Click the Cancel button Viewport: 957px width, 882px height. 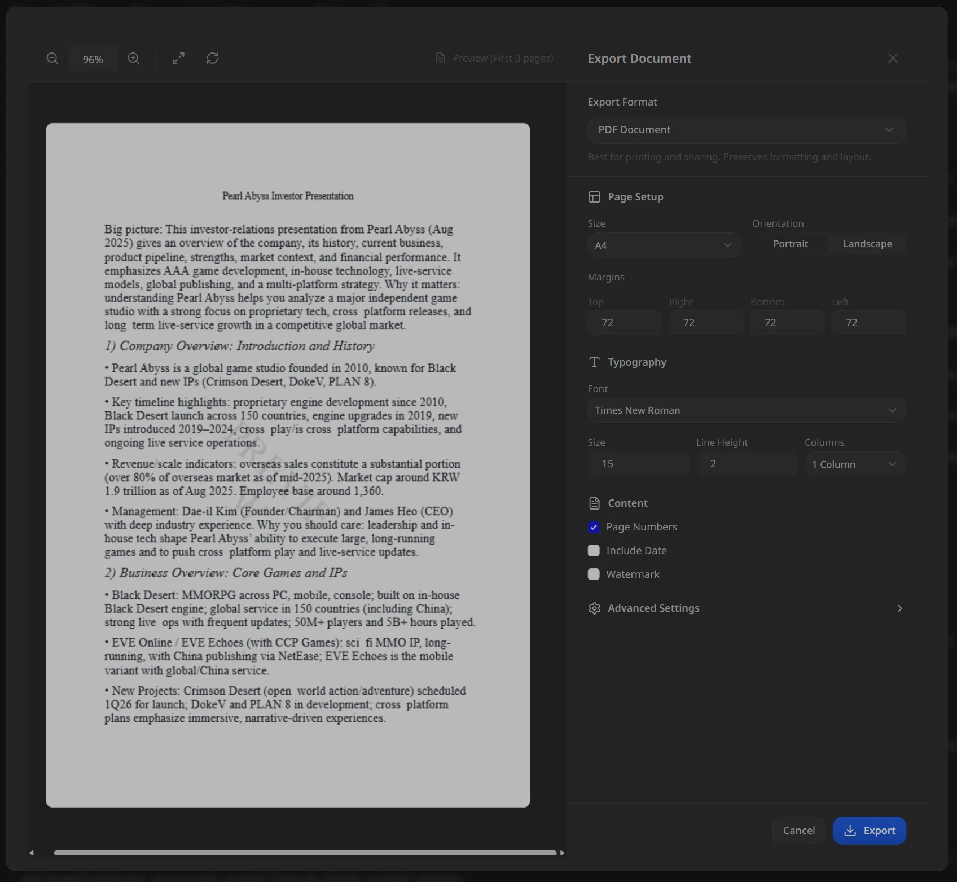[x=798, y=831]
